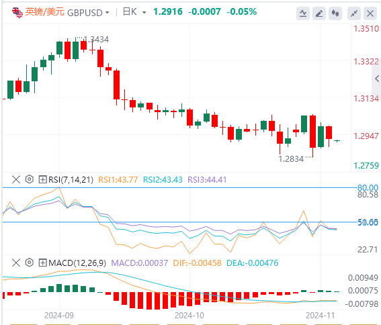Click the RSI 80.00 level label
This screenshot has height=325, width=381.
pyautogui.click(x=368, y=187)
